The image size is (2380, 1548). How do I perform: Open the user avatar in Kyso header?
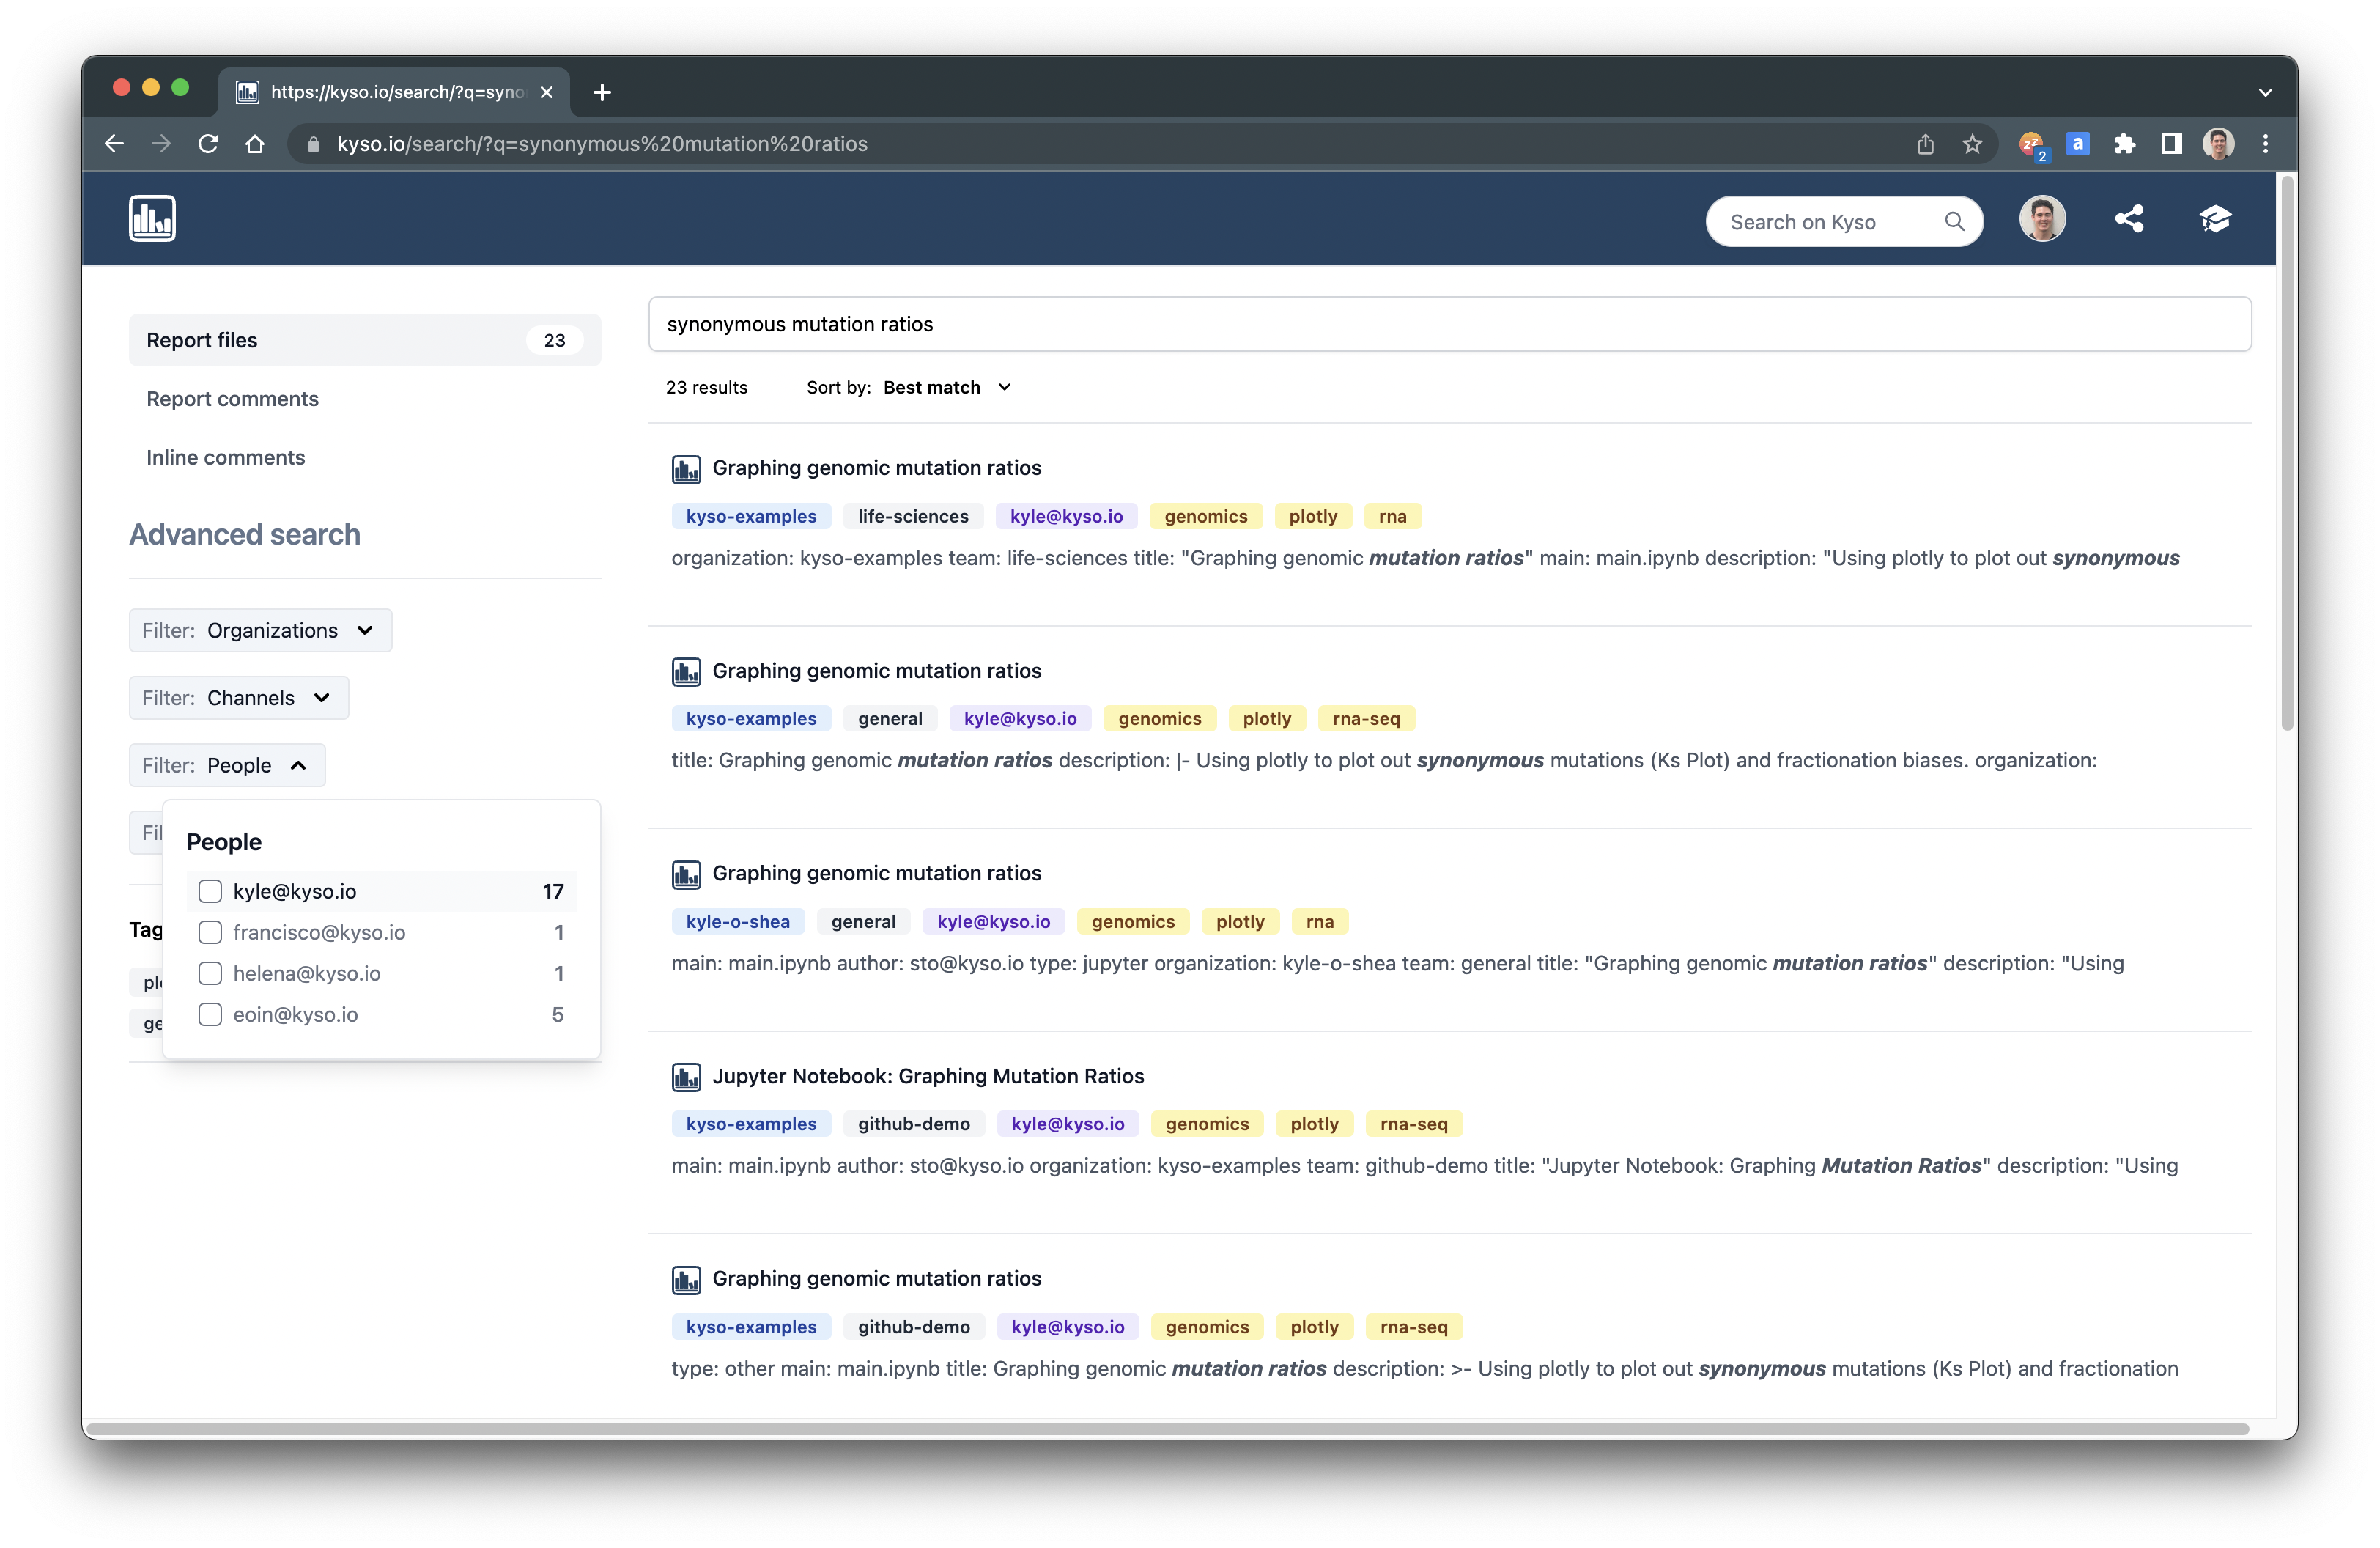[x=2042, y=219]
